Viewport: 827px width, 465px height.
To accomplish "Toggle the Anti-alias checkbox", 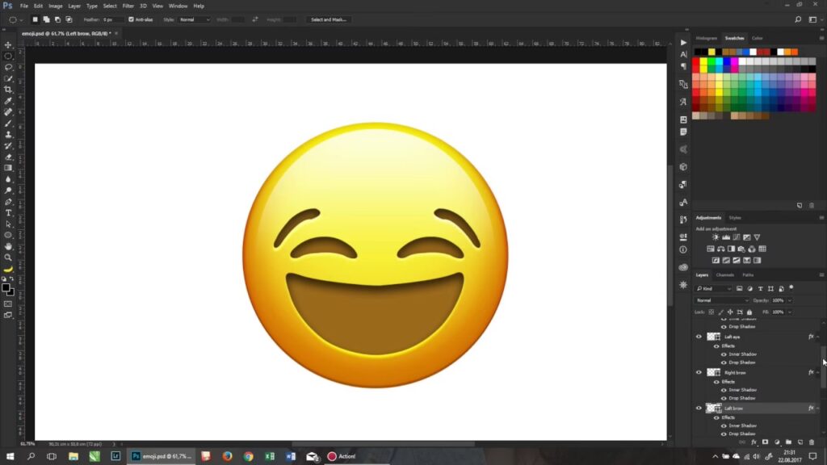I will pos(131,19).
